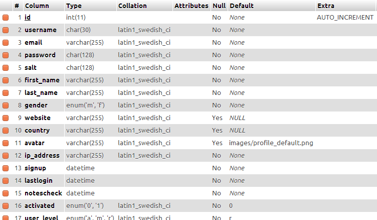The height and width of the screenshot is (220, 377).
Task: Click the underlined id column name
Action: 28,18
